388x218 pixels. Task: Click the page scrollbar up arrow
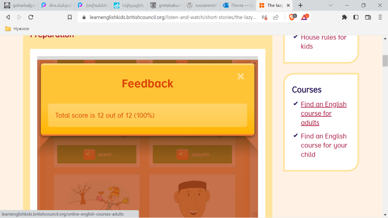(385, 38)
